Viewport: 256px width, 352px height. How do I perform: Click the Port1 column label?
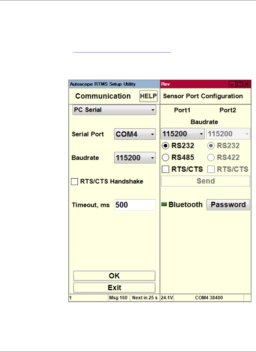[182, 110]
